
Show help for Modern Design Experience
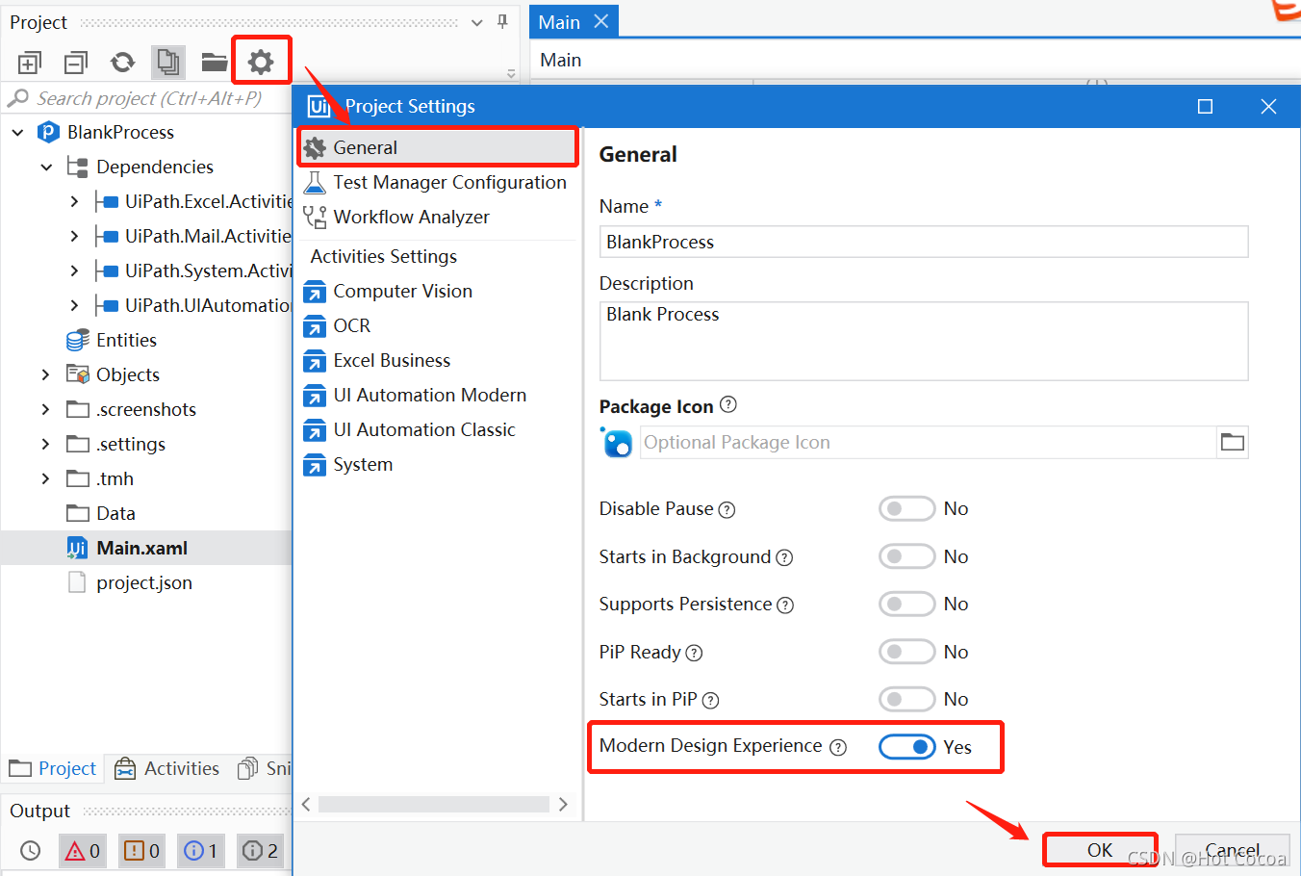pos(838,748)
